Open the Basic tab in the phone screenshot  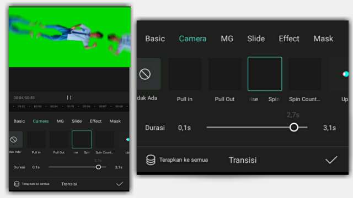pos(19,121)
